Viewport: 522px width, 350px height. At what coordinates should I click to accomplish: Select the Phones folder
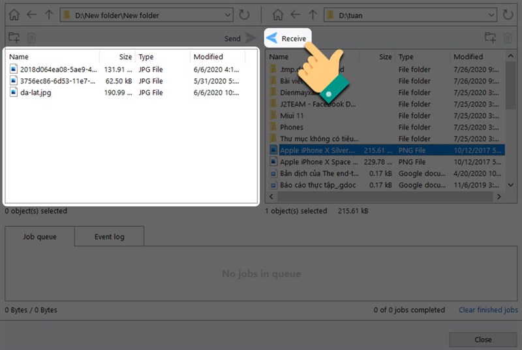click(x=386, y=127)
